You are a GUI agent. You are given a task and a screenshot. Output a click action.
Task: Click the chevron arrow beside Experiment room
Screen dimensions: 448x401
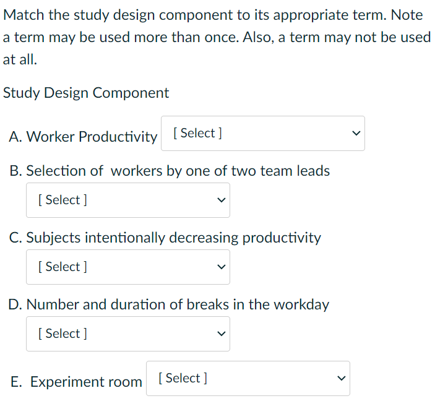point(340,379)
